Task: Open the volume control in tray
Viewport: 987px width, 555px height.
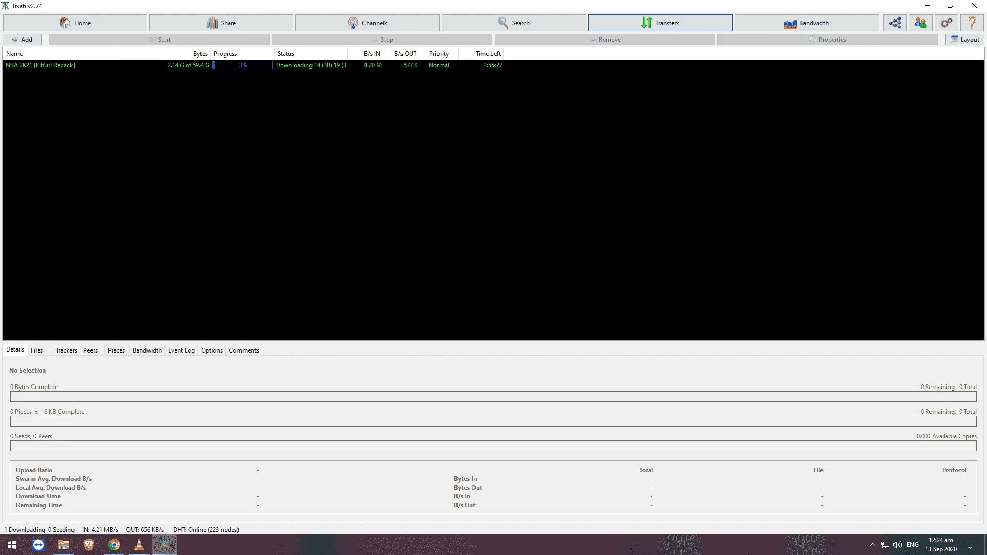Action: tap(898, 545)
